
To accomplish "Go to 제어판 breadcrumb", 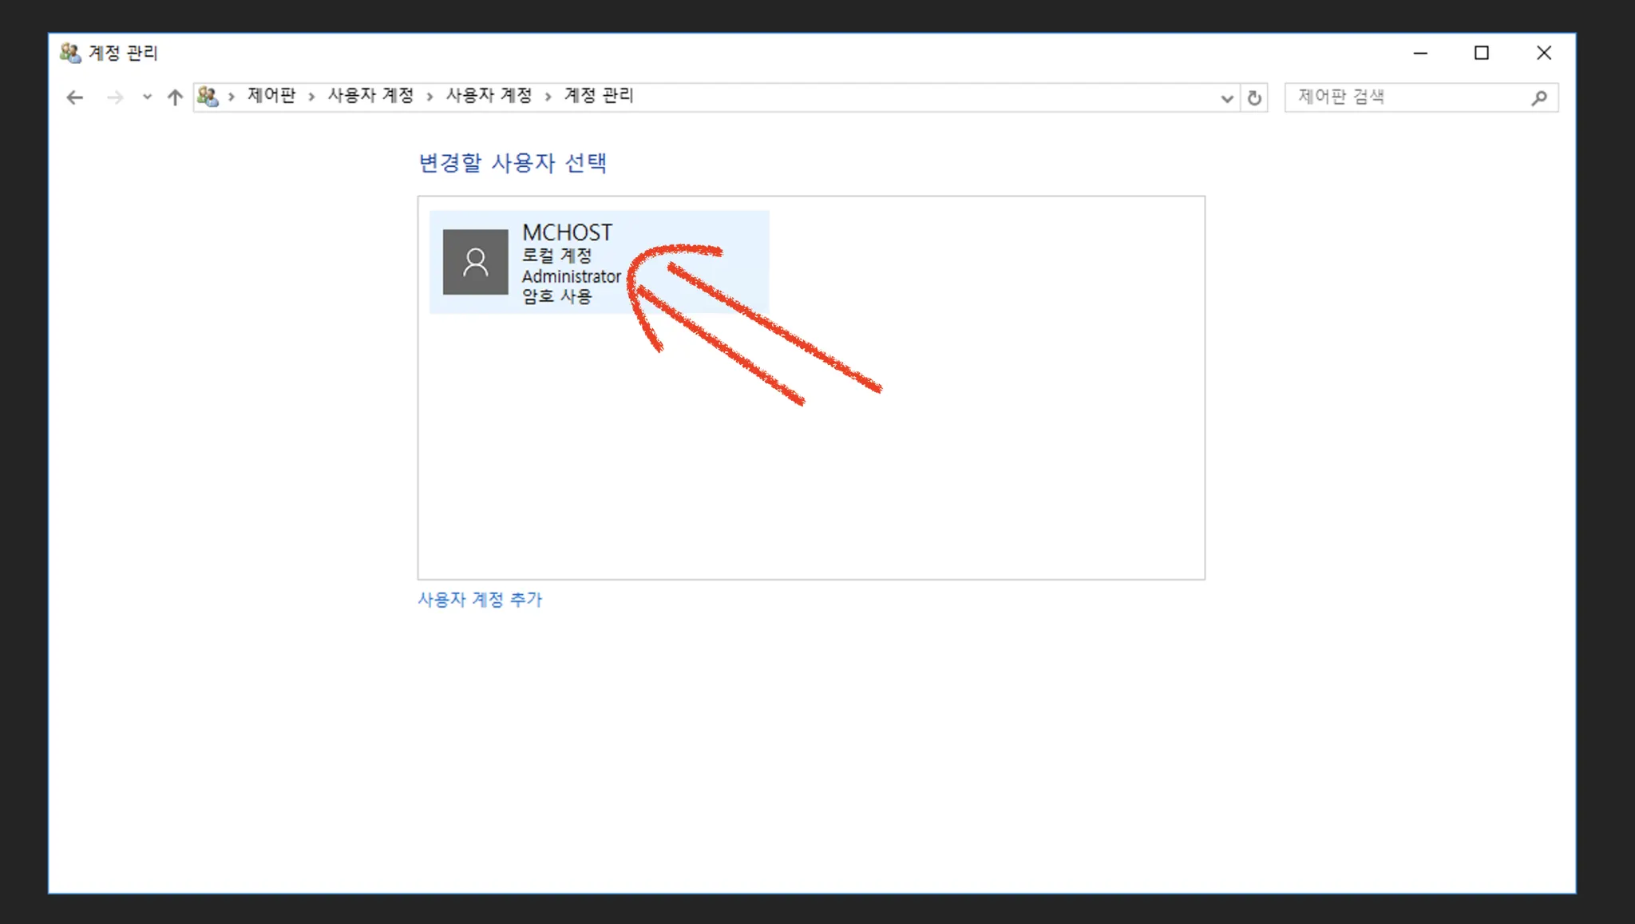I will coord(271,96).
